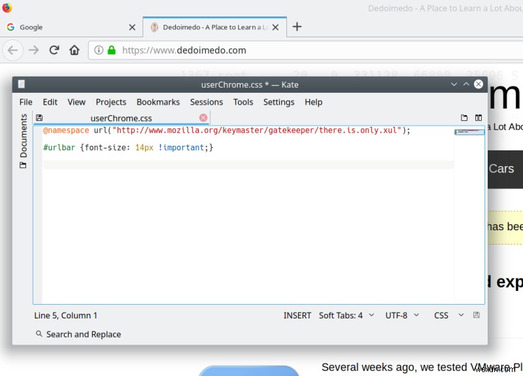Viewport: 523px width, 376px height.
Task: Click the empty line 5 in the editor
Action: tap(248, 165)
